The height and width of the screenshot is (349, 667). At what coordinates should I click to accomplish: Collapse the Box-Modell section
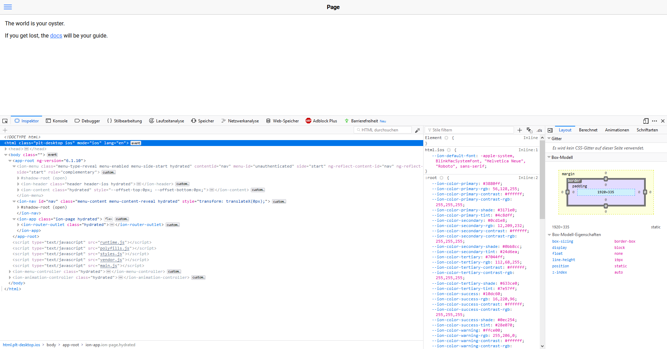[x=549, y=157]
